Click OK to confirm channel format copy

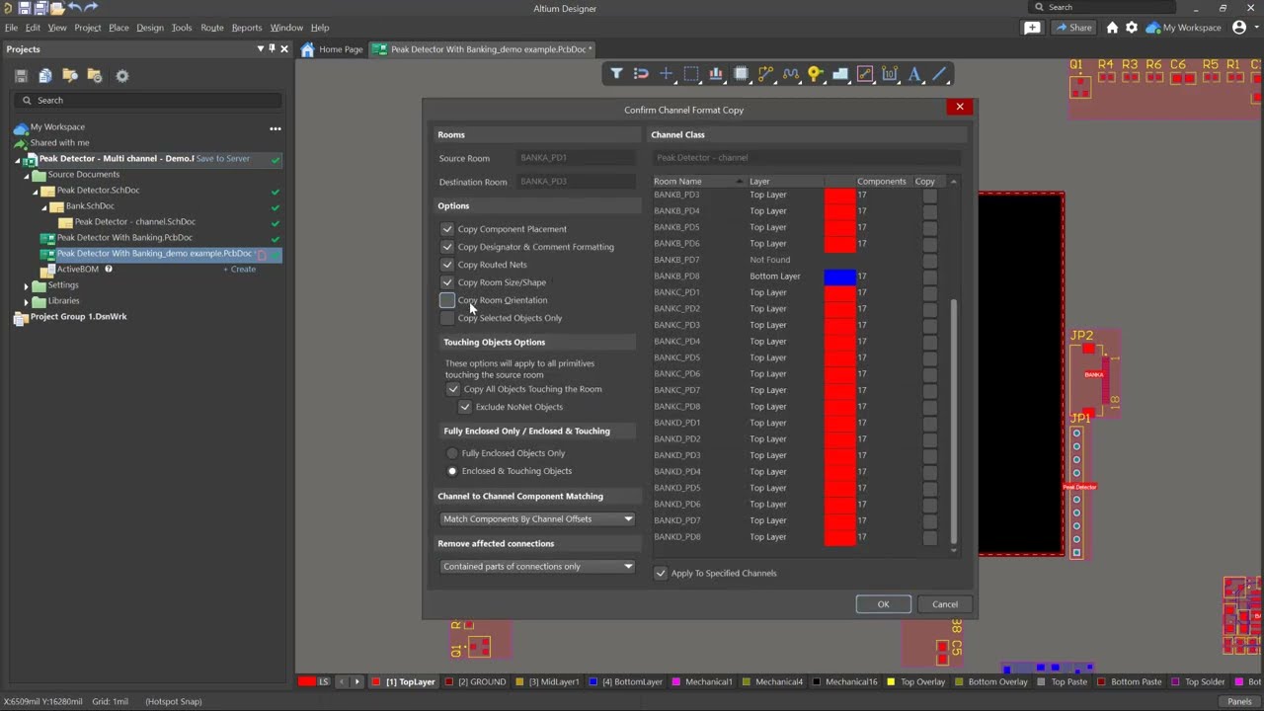coord(883,604)
